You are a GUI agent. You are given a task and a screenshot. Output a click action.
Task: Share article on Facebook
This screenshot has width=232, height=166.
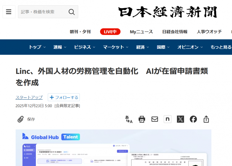click(193, 119)
